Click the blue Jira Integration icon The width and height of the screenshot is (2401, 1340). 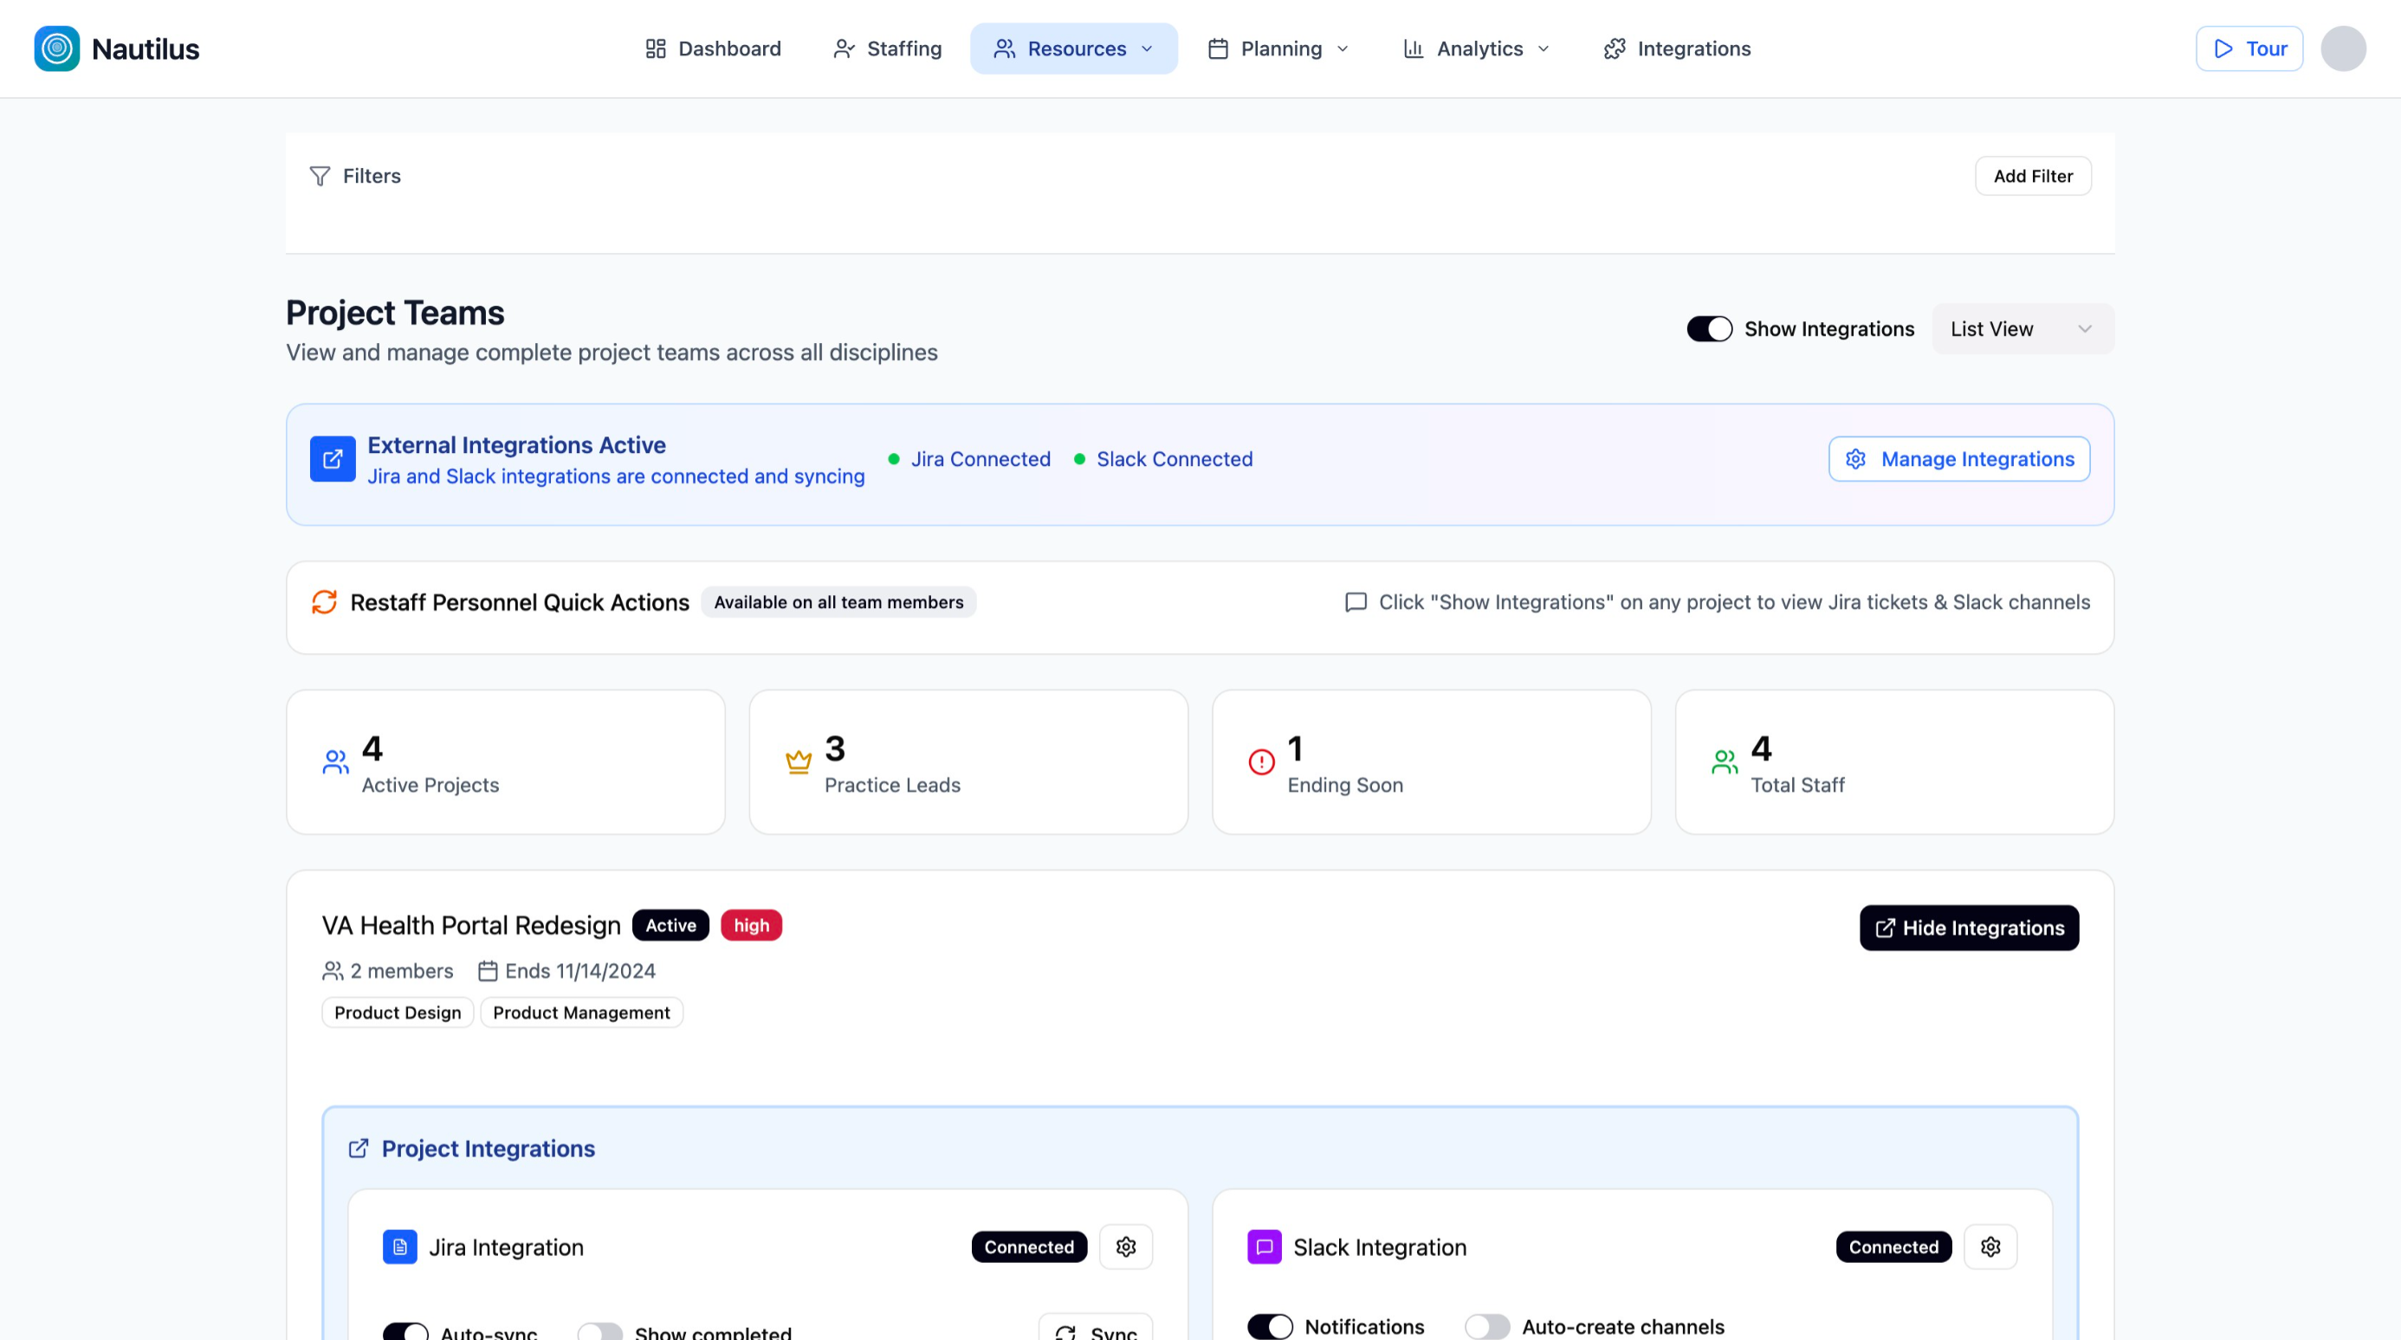(x=400, y=1246)
